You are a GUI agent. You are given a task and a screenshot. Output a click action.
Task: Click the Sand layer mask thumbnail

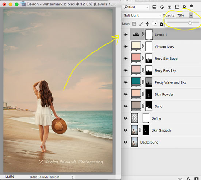point(149,106)
